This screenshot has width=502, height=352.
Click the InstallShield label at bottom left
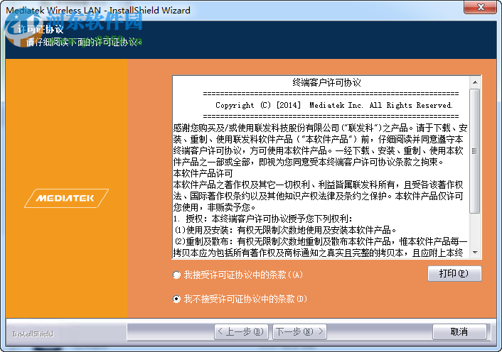(33, 334)
